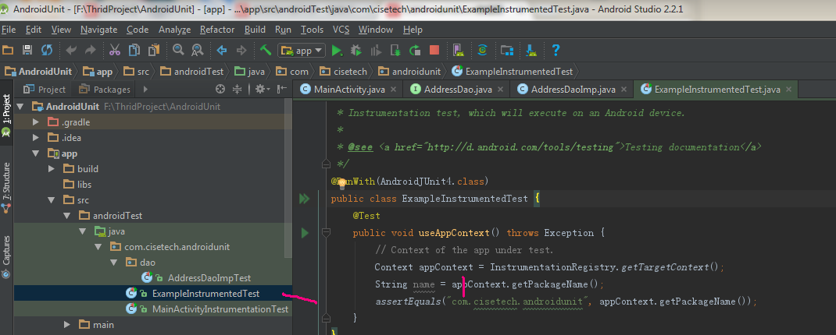Open the Refactor menu
Screen dimensions: 836x335
217,30
